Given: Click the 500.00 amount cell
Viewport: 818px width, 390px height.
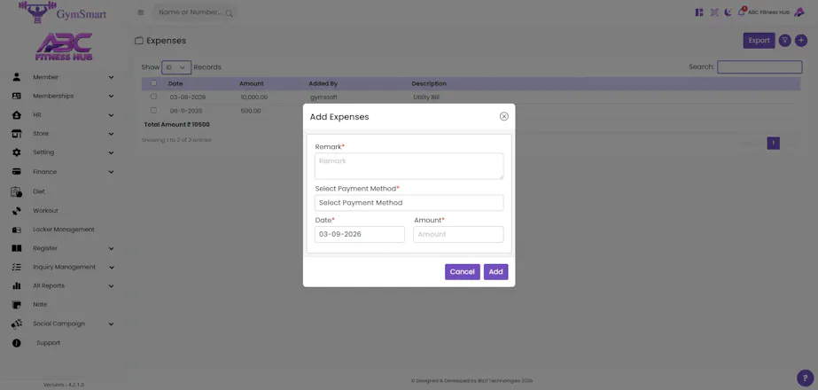Looking at the screenshot, I should tap(251, 111).
